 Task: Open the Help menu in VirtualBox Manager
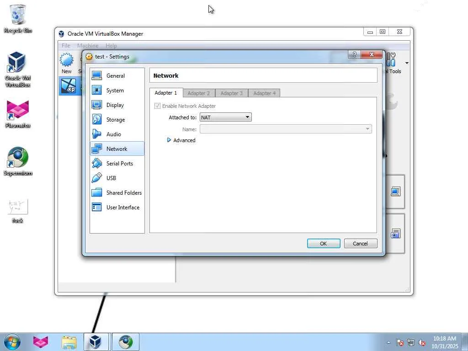tap(111, 46)
